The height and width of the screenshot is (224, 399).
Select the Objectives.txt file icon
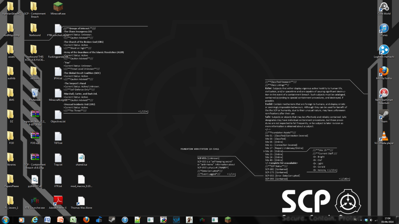coord(58,115)
